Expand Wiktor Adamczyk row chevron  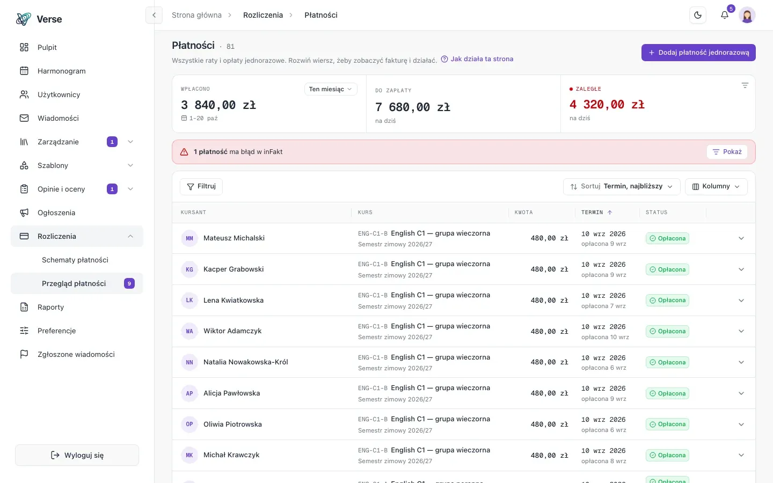[x=741, y=331]
